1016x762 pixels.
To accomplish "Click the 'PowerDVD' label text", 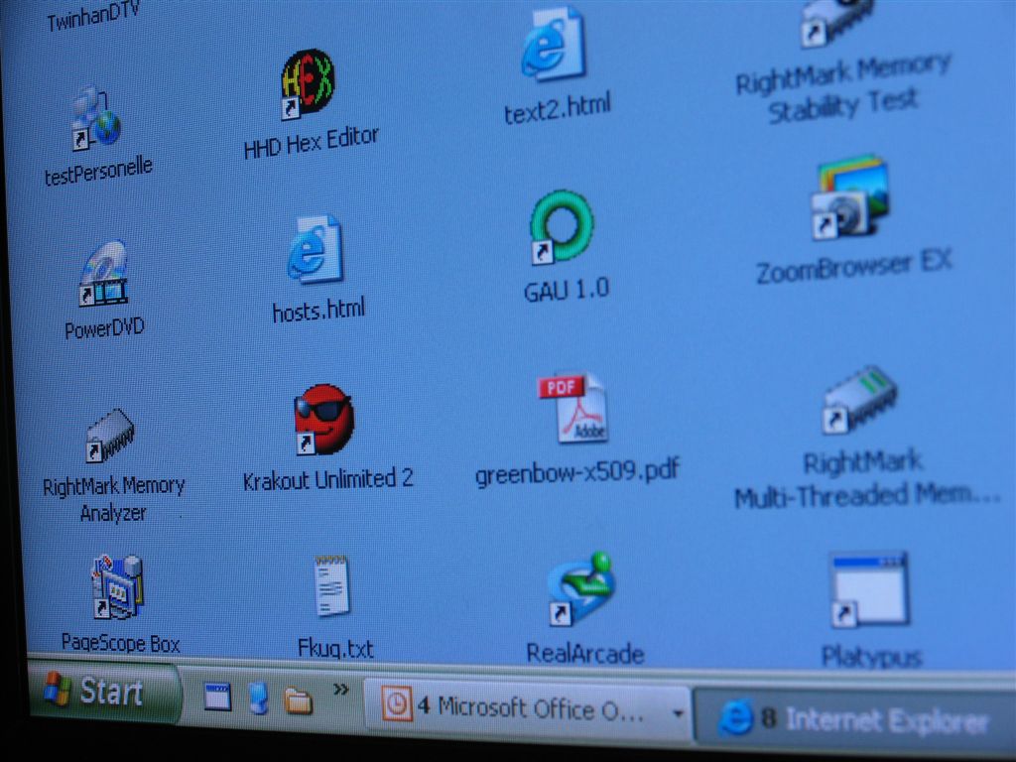I will (104, 327).
